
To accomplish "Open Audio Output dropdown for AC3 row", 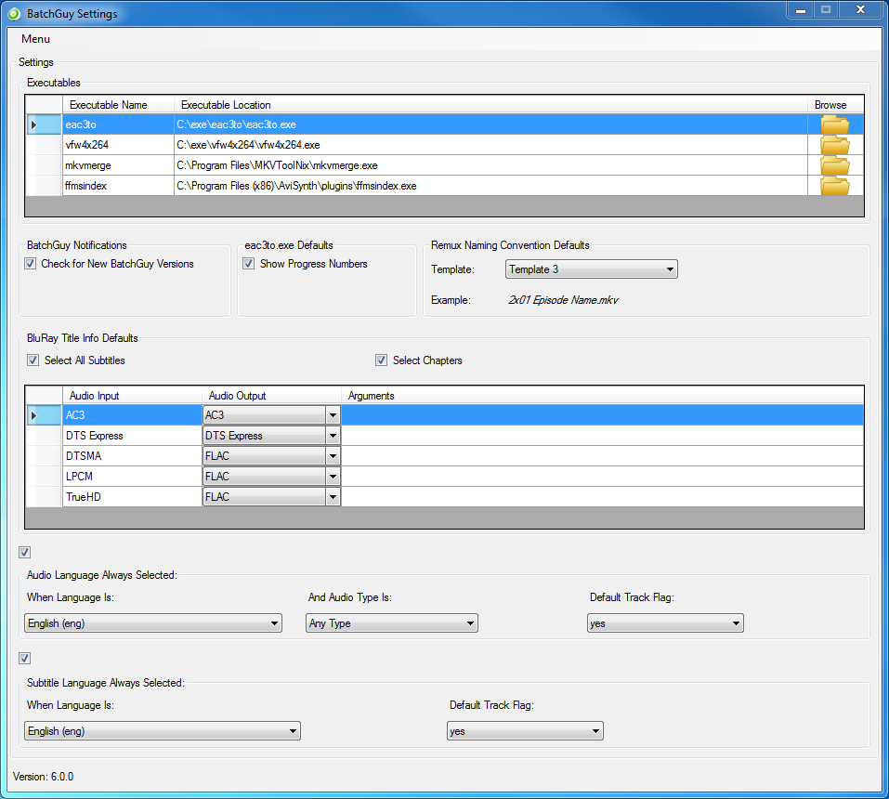I will click(271, 415).
